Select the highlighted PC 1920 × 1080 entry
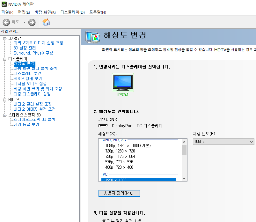Viewport: 256px width, 222px height. [x=139, y=180]
